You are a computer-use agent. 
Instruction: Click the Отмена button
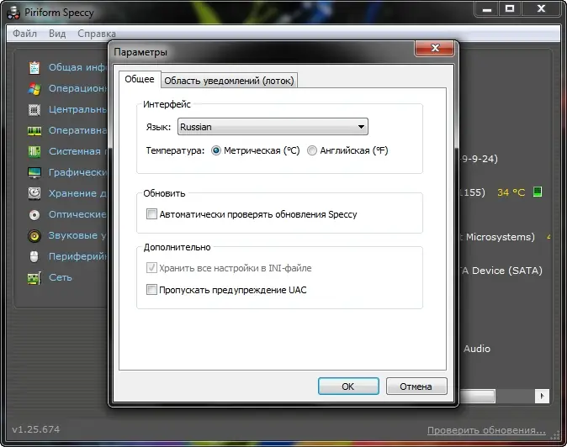(416, 387)
